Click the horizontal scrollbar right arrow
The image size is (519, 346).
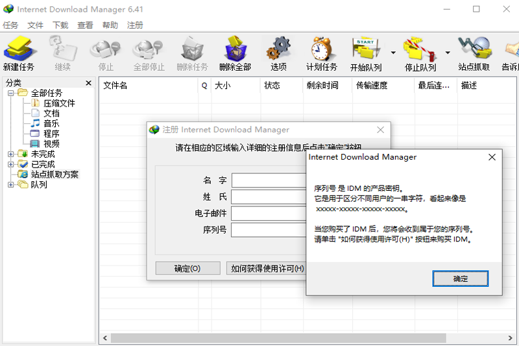pyautogui.click(x=510, y=338)
